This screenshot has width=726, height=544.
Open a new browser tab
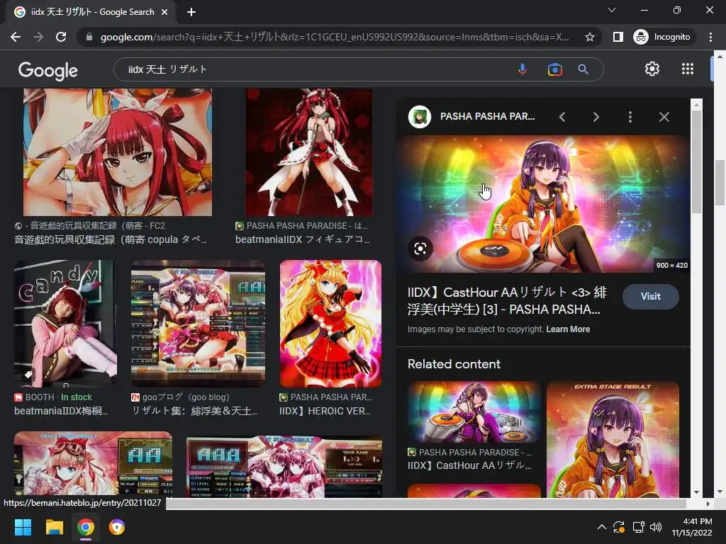(191, 12)
